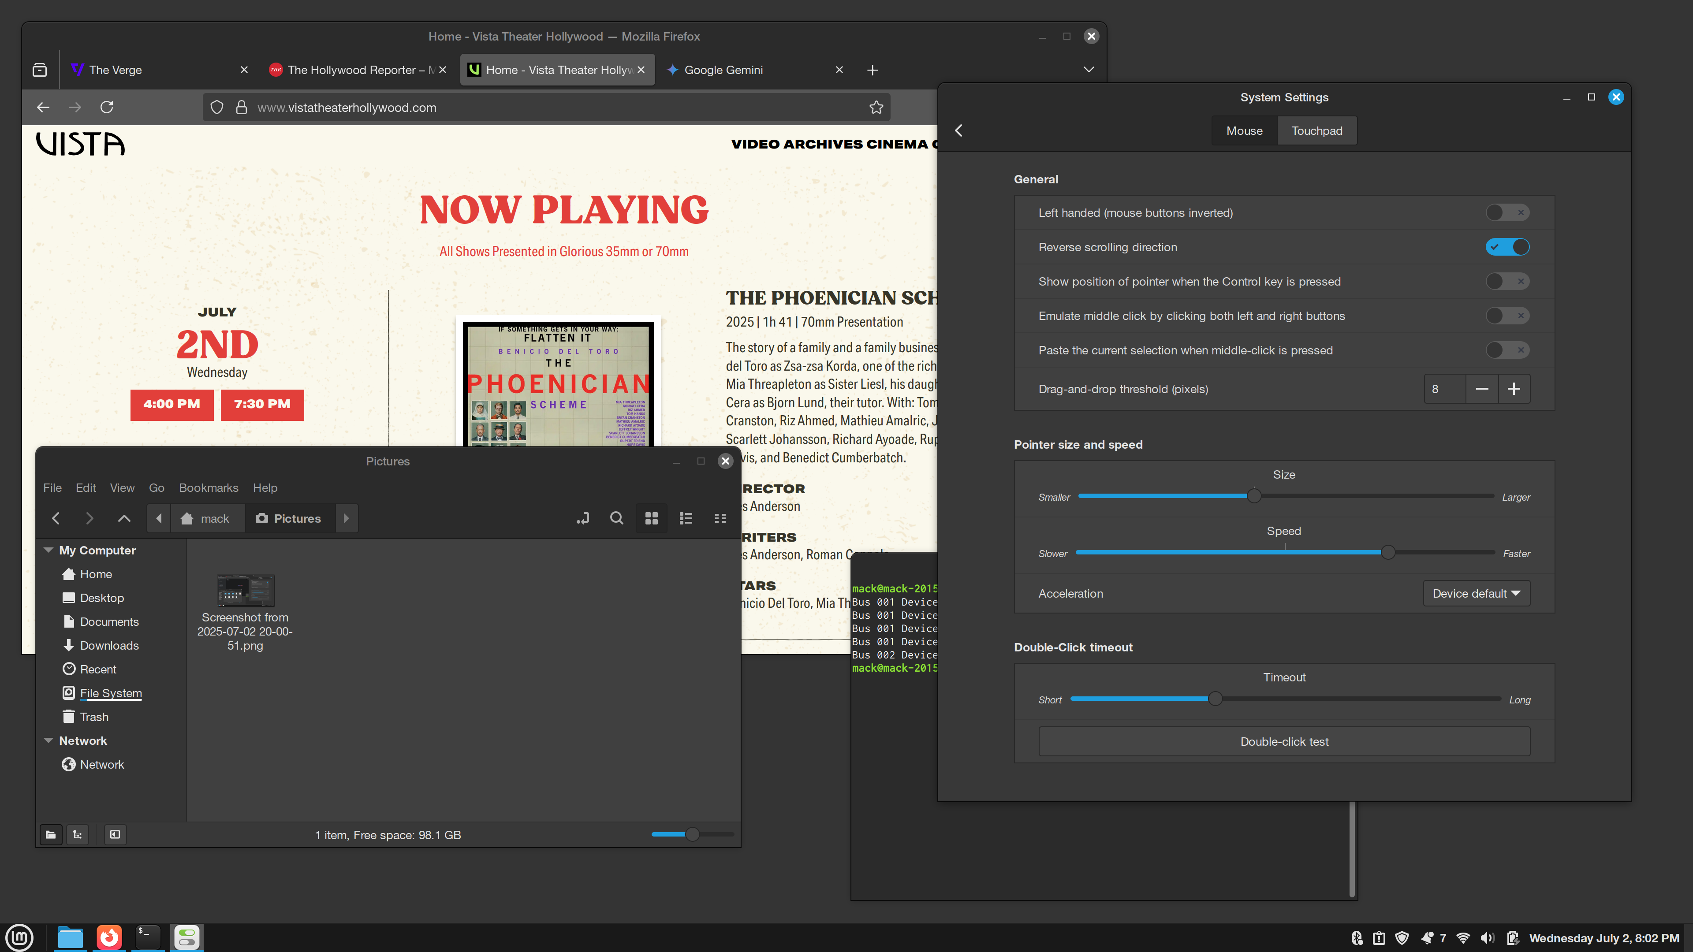Switch file manager to list view
The image size is (1693, 952).
point(686,518)
